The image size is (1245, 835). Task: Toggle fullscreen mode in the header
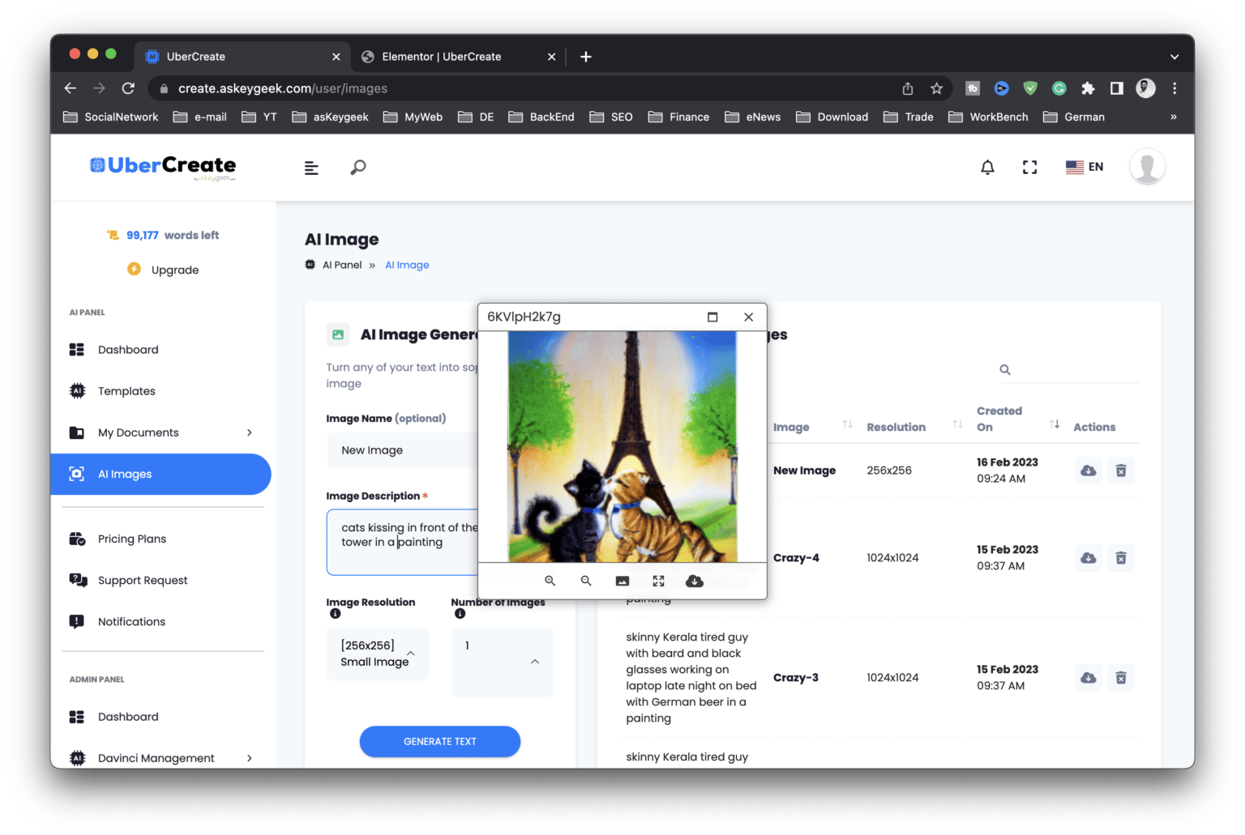coord(1029,167)
